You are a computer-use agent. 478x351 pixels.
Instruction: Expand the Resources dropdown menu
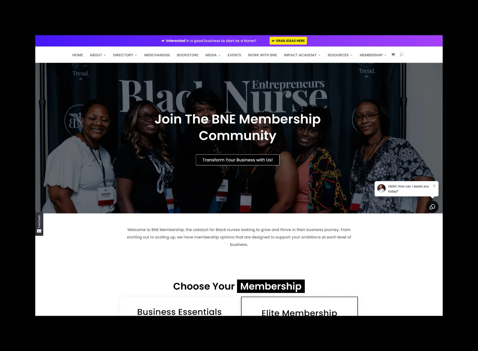tap(340, 55)
